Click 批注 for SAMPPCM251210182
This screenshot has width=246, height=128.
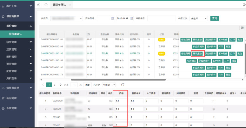234,61
